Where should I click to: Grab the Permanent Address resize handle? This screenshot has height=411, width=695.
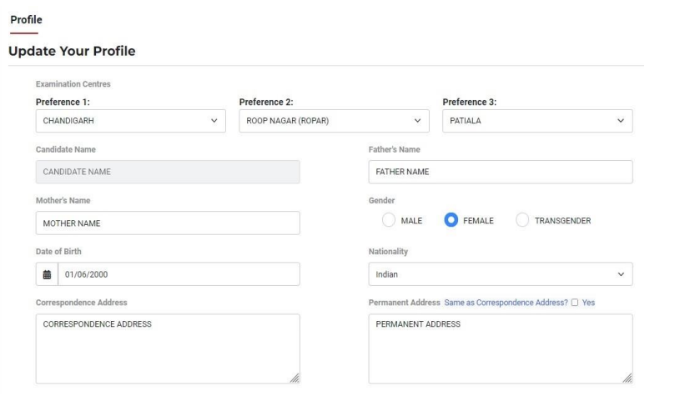627,378
